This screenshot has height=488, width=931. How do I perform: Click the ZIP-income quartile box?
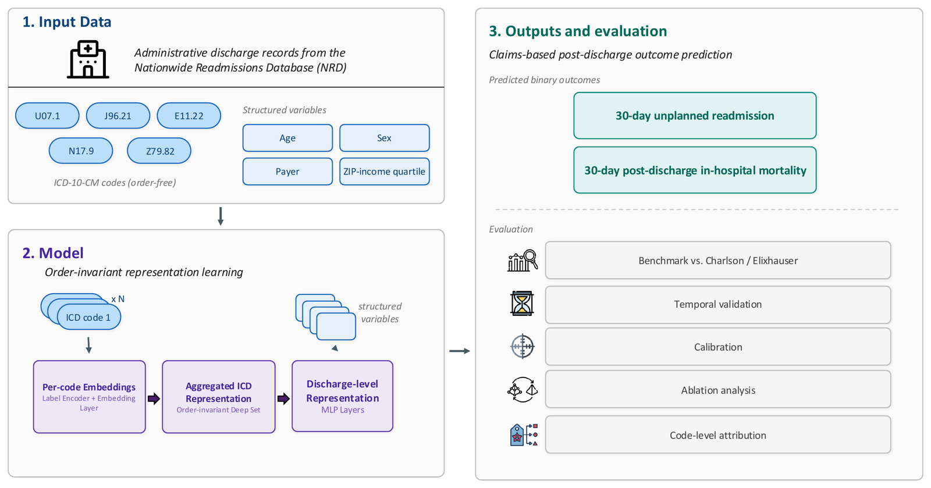pyautogui.click(x=385, y=172)
